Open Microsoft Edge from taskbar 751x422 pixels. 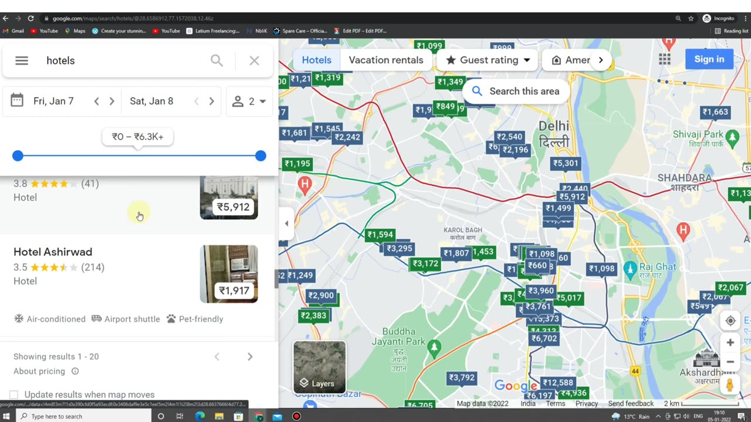[x=199, y=416]
